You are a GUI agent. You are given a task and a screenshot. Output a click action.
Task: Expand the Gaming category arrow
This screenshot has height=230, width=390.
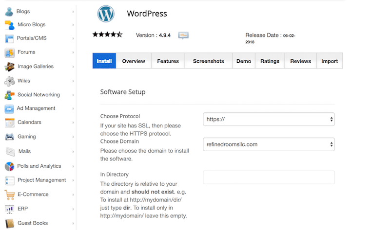[73, 137]
